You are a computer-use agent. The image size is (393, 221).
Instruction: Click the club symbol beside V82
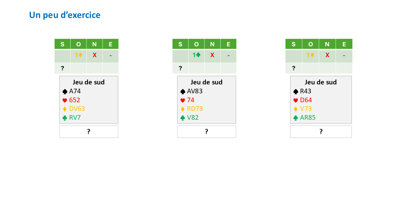click(183, 118)
